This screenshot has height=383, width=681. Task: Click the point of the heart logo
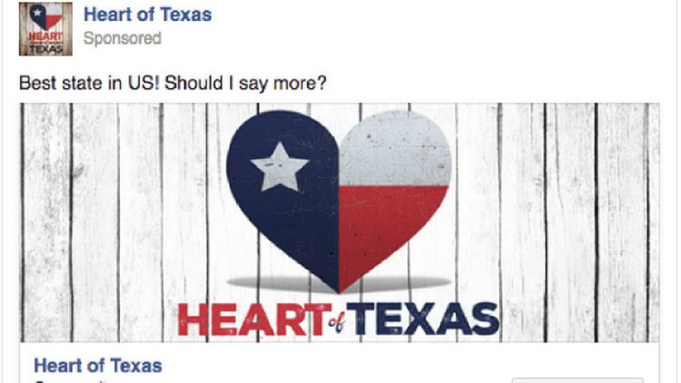[x=339, y=290]
